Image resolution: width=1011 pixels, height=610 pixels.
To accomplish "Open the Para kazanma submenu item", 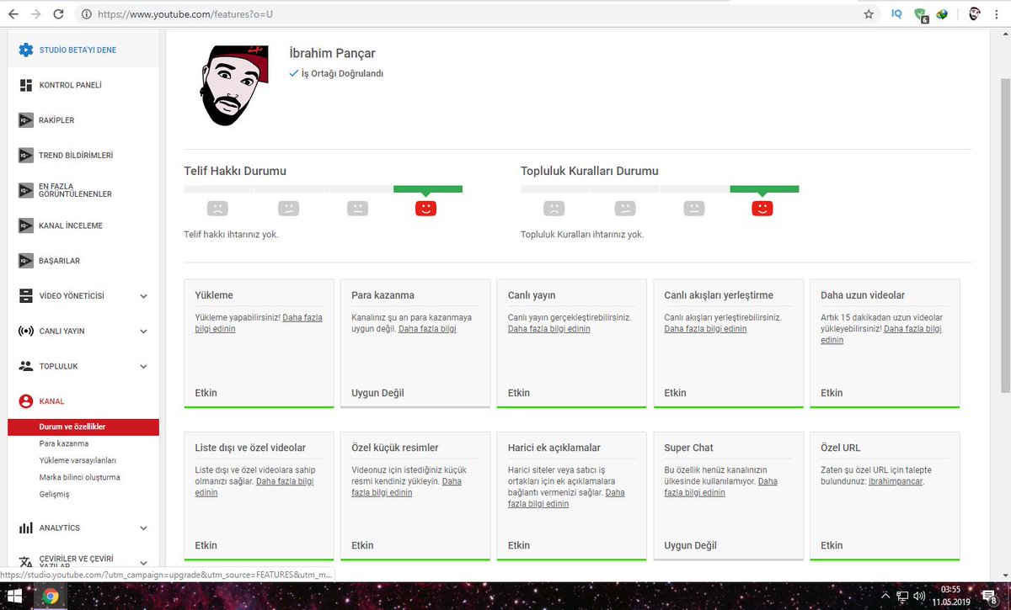I will [64, 443].
